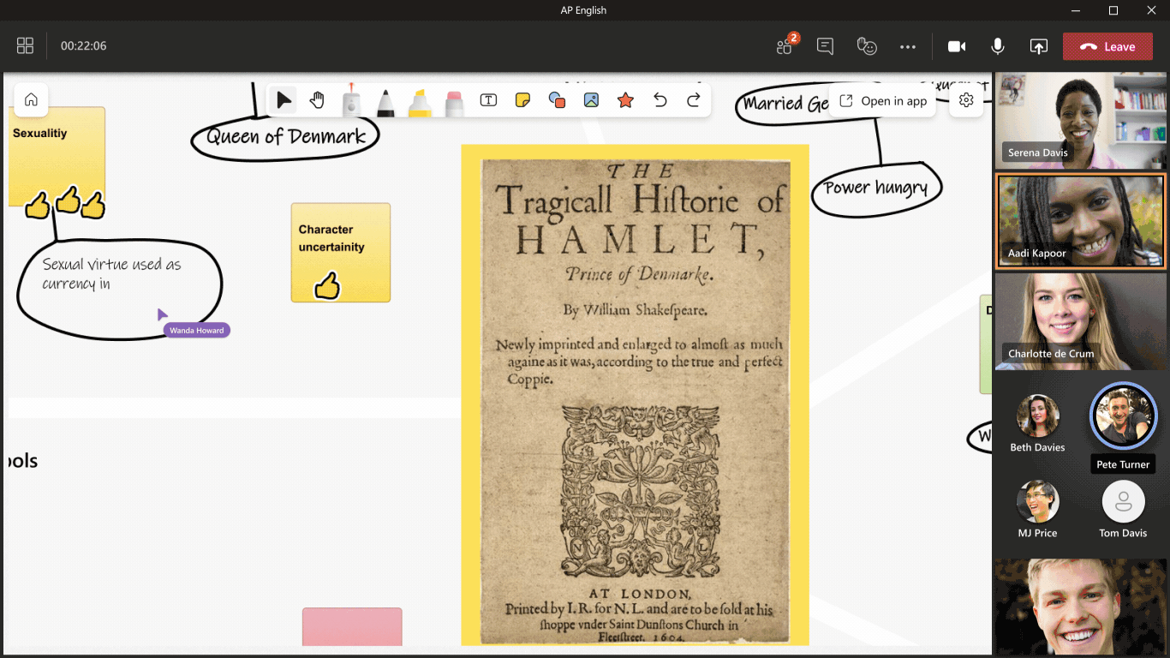Pick the black pen tool

coord(385,102)
